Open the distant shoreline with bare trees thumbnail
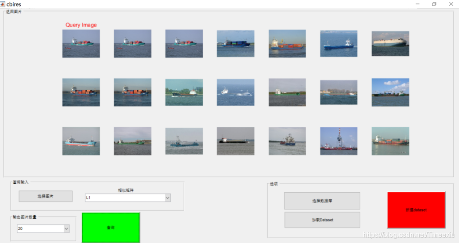459x243 pixels. coord(339,92)
